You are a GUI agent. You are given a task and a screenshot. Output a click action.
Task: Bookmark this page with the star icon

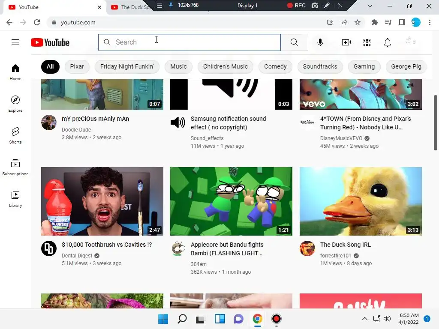tap(358, 22)
